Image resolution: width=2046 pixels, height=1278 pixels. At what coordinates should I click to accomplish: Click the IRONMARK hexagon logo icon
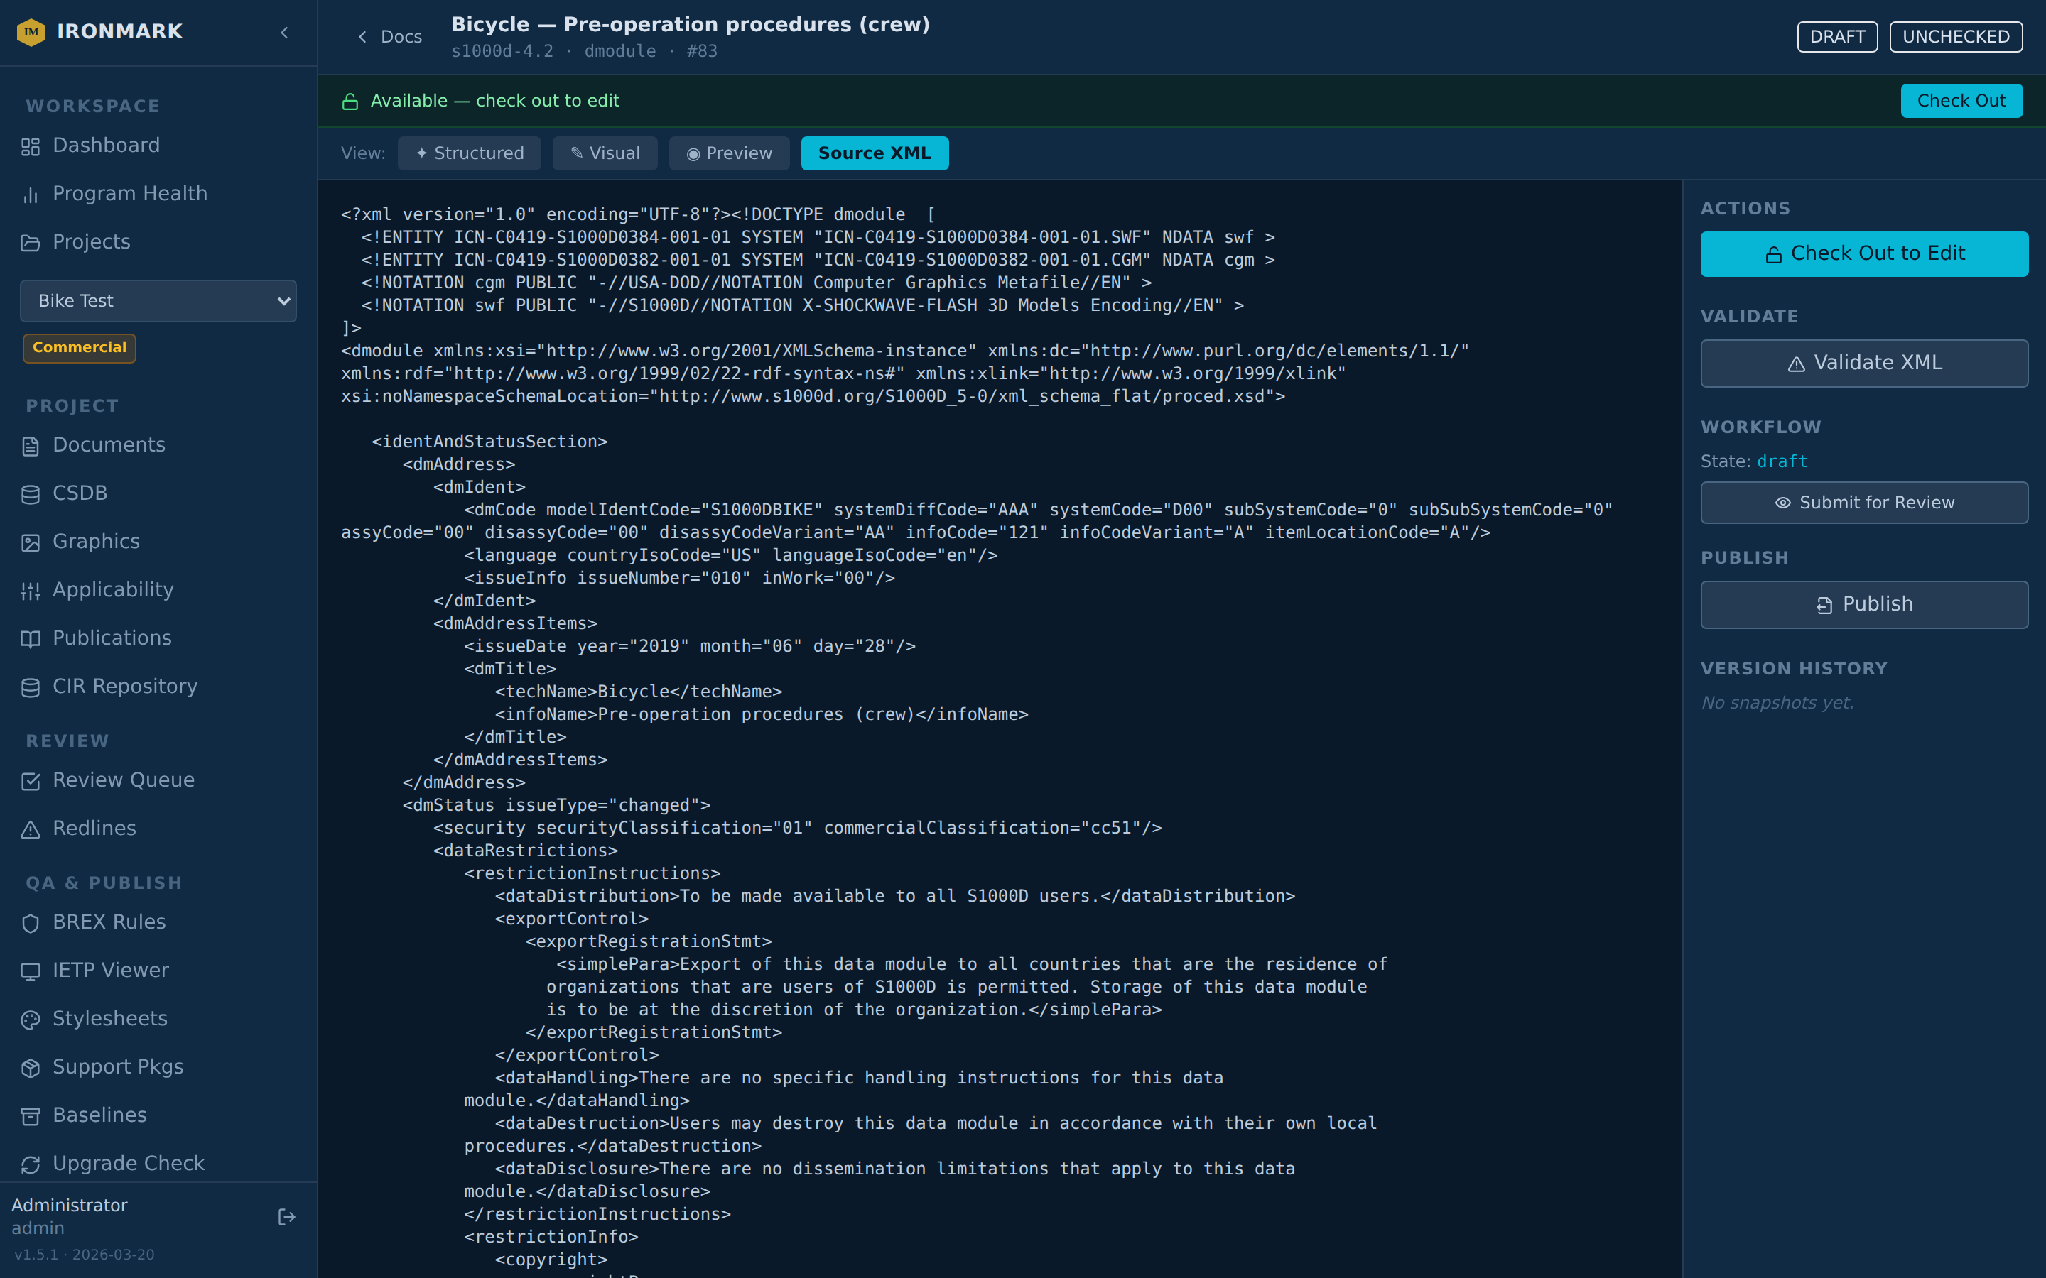pyautogui.click(x=31, y=32)
